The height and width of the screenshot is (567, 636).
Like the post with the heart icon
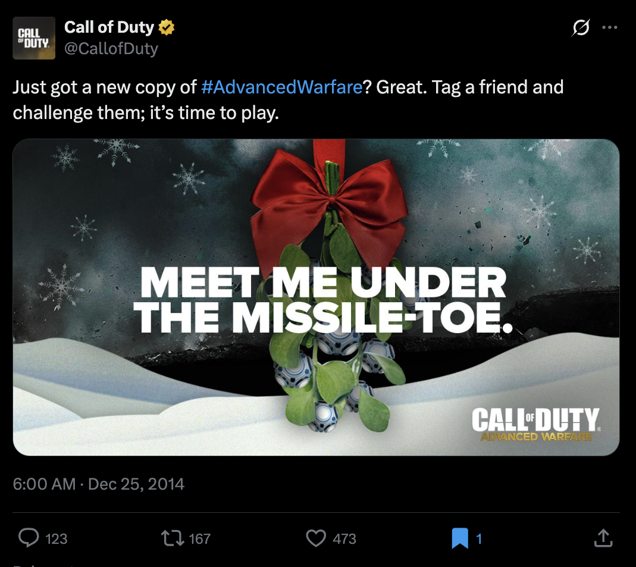coord(316,538)
